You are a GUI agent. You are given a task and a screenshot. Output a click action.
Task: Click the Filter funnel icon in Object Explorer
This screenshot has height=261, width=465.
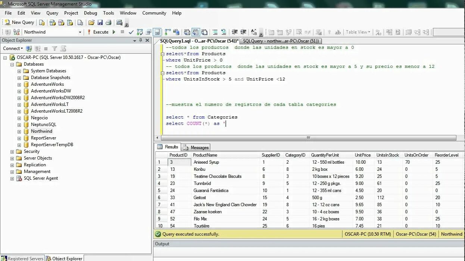tap(54, 48)
